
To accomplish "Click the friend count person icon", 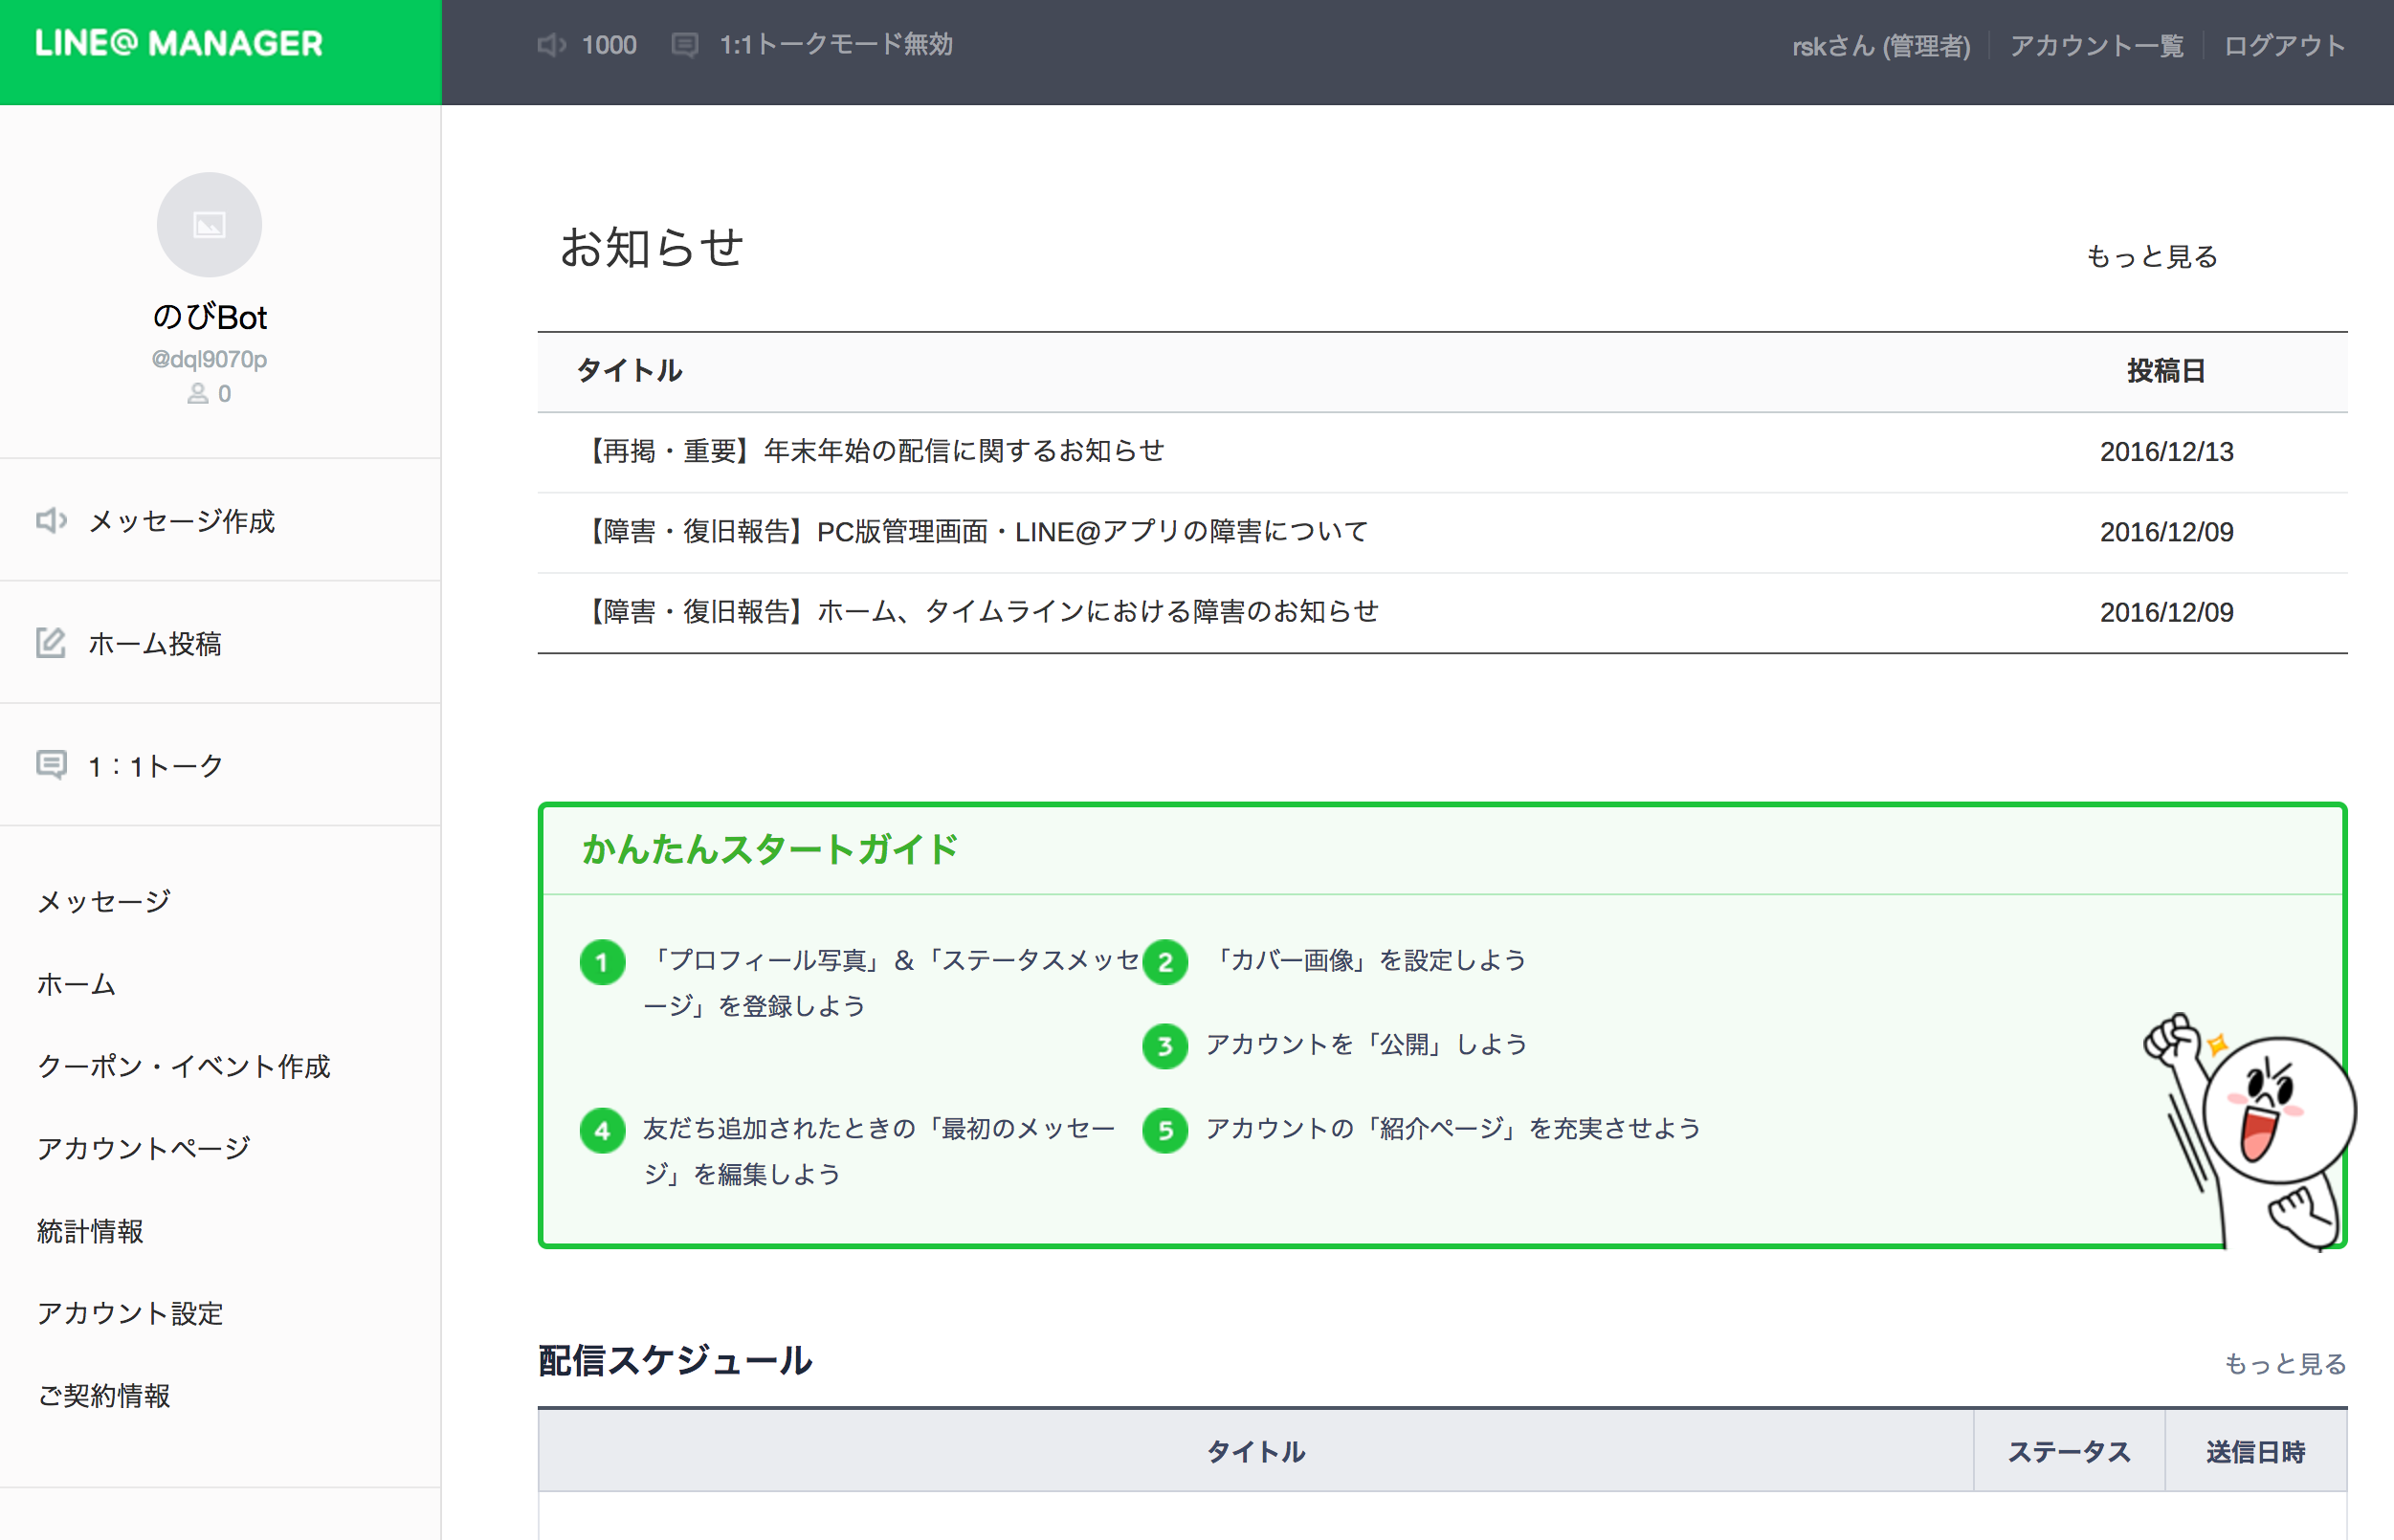I will tap(198, 394).
